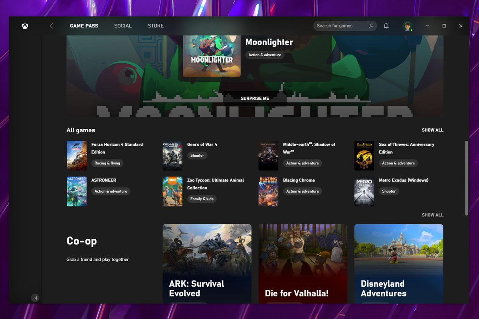Select Sea of Thieves' Action & adventure tag
The image size is (479, 319).
(x=398, y=163)
